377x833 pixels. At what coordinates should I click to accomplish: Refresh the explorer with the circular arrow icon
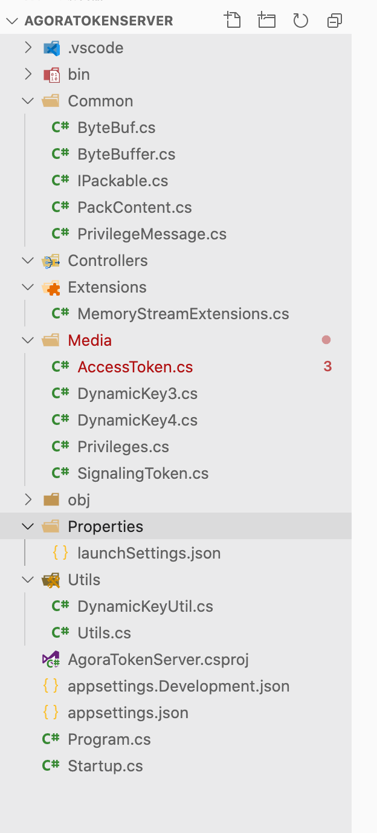[301, 21]
